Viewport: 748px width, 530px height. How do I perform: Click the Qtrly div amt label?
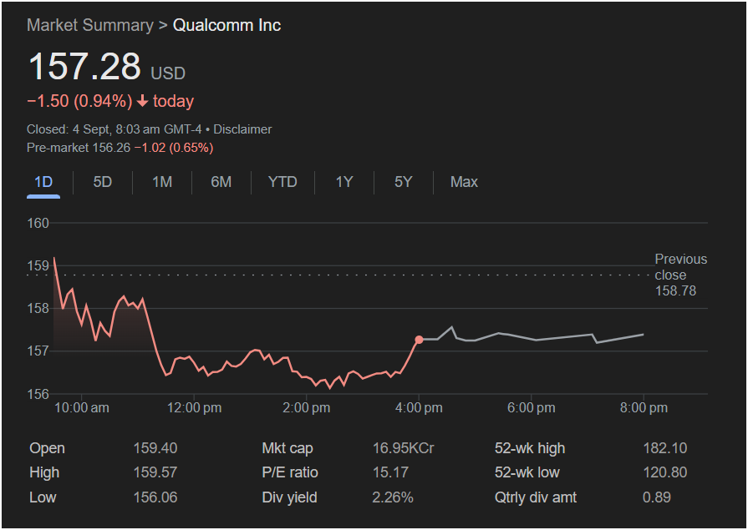click(x=535, y=497)
